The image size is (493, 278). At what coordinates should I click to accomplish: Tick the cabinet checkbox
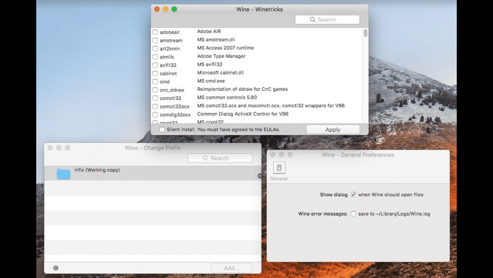[x=155, y=73]
